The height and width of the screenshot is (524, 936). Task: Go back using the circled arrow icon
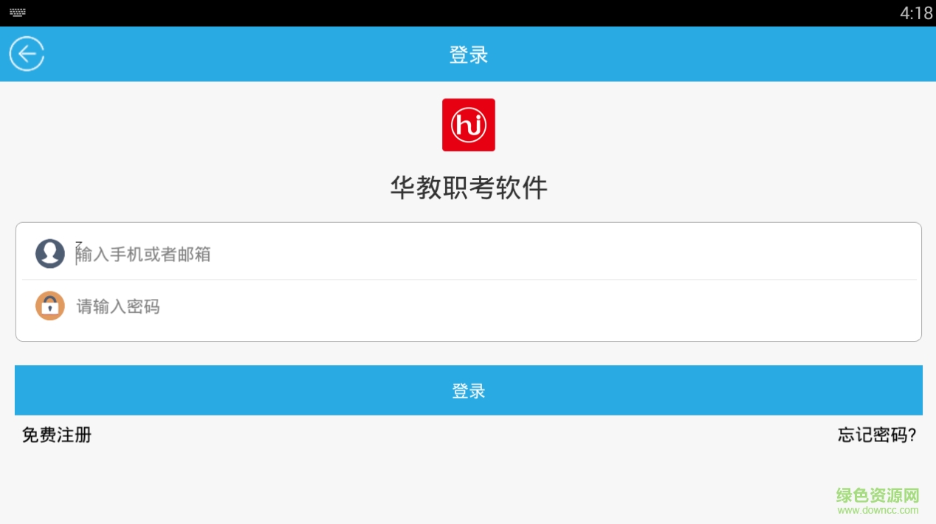(x=27, y=54)
